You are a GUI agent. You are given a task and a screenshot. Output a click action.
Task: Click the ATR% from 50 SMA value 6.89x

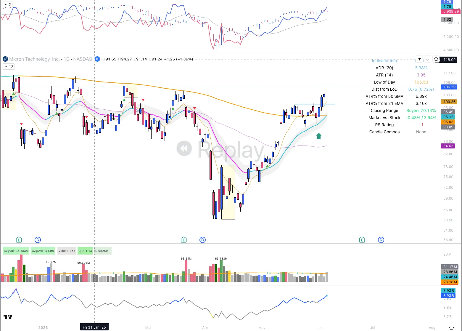point(421,96)
